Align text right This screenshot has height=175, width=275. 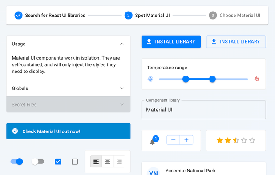pyautogui.click(x=119, y=162)
